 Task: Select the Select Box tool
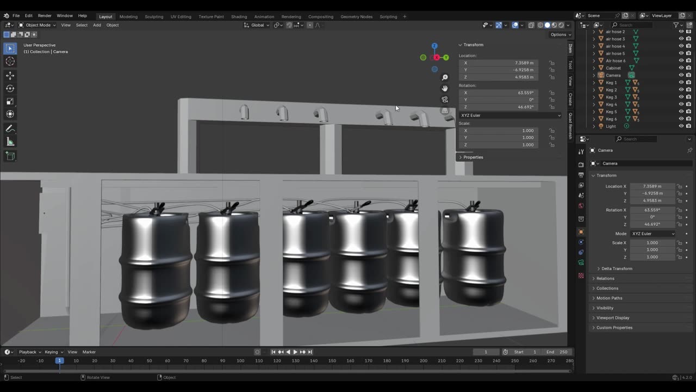10,48
